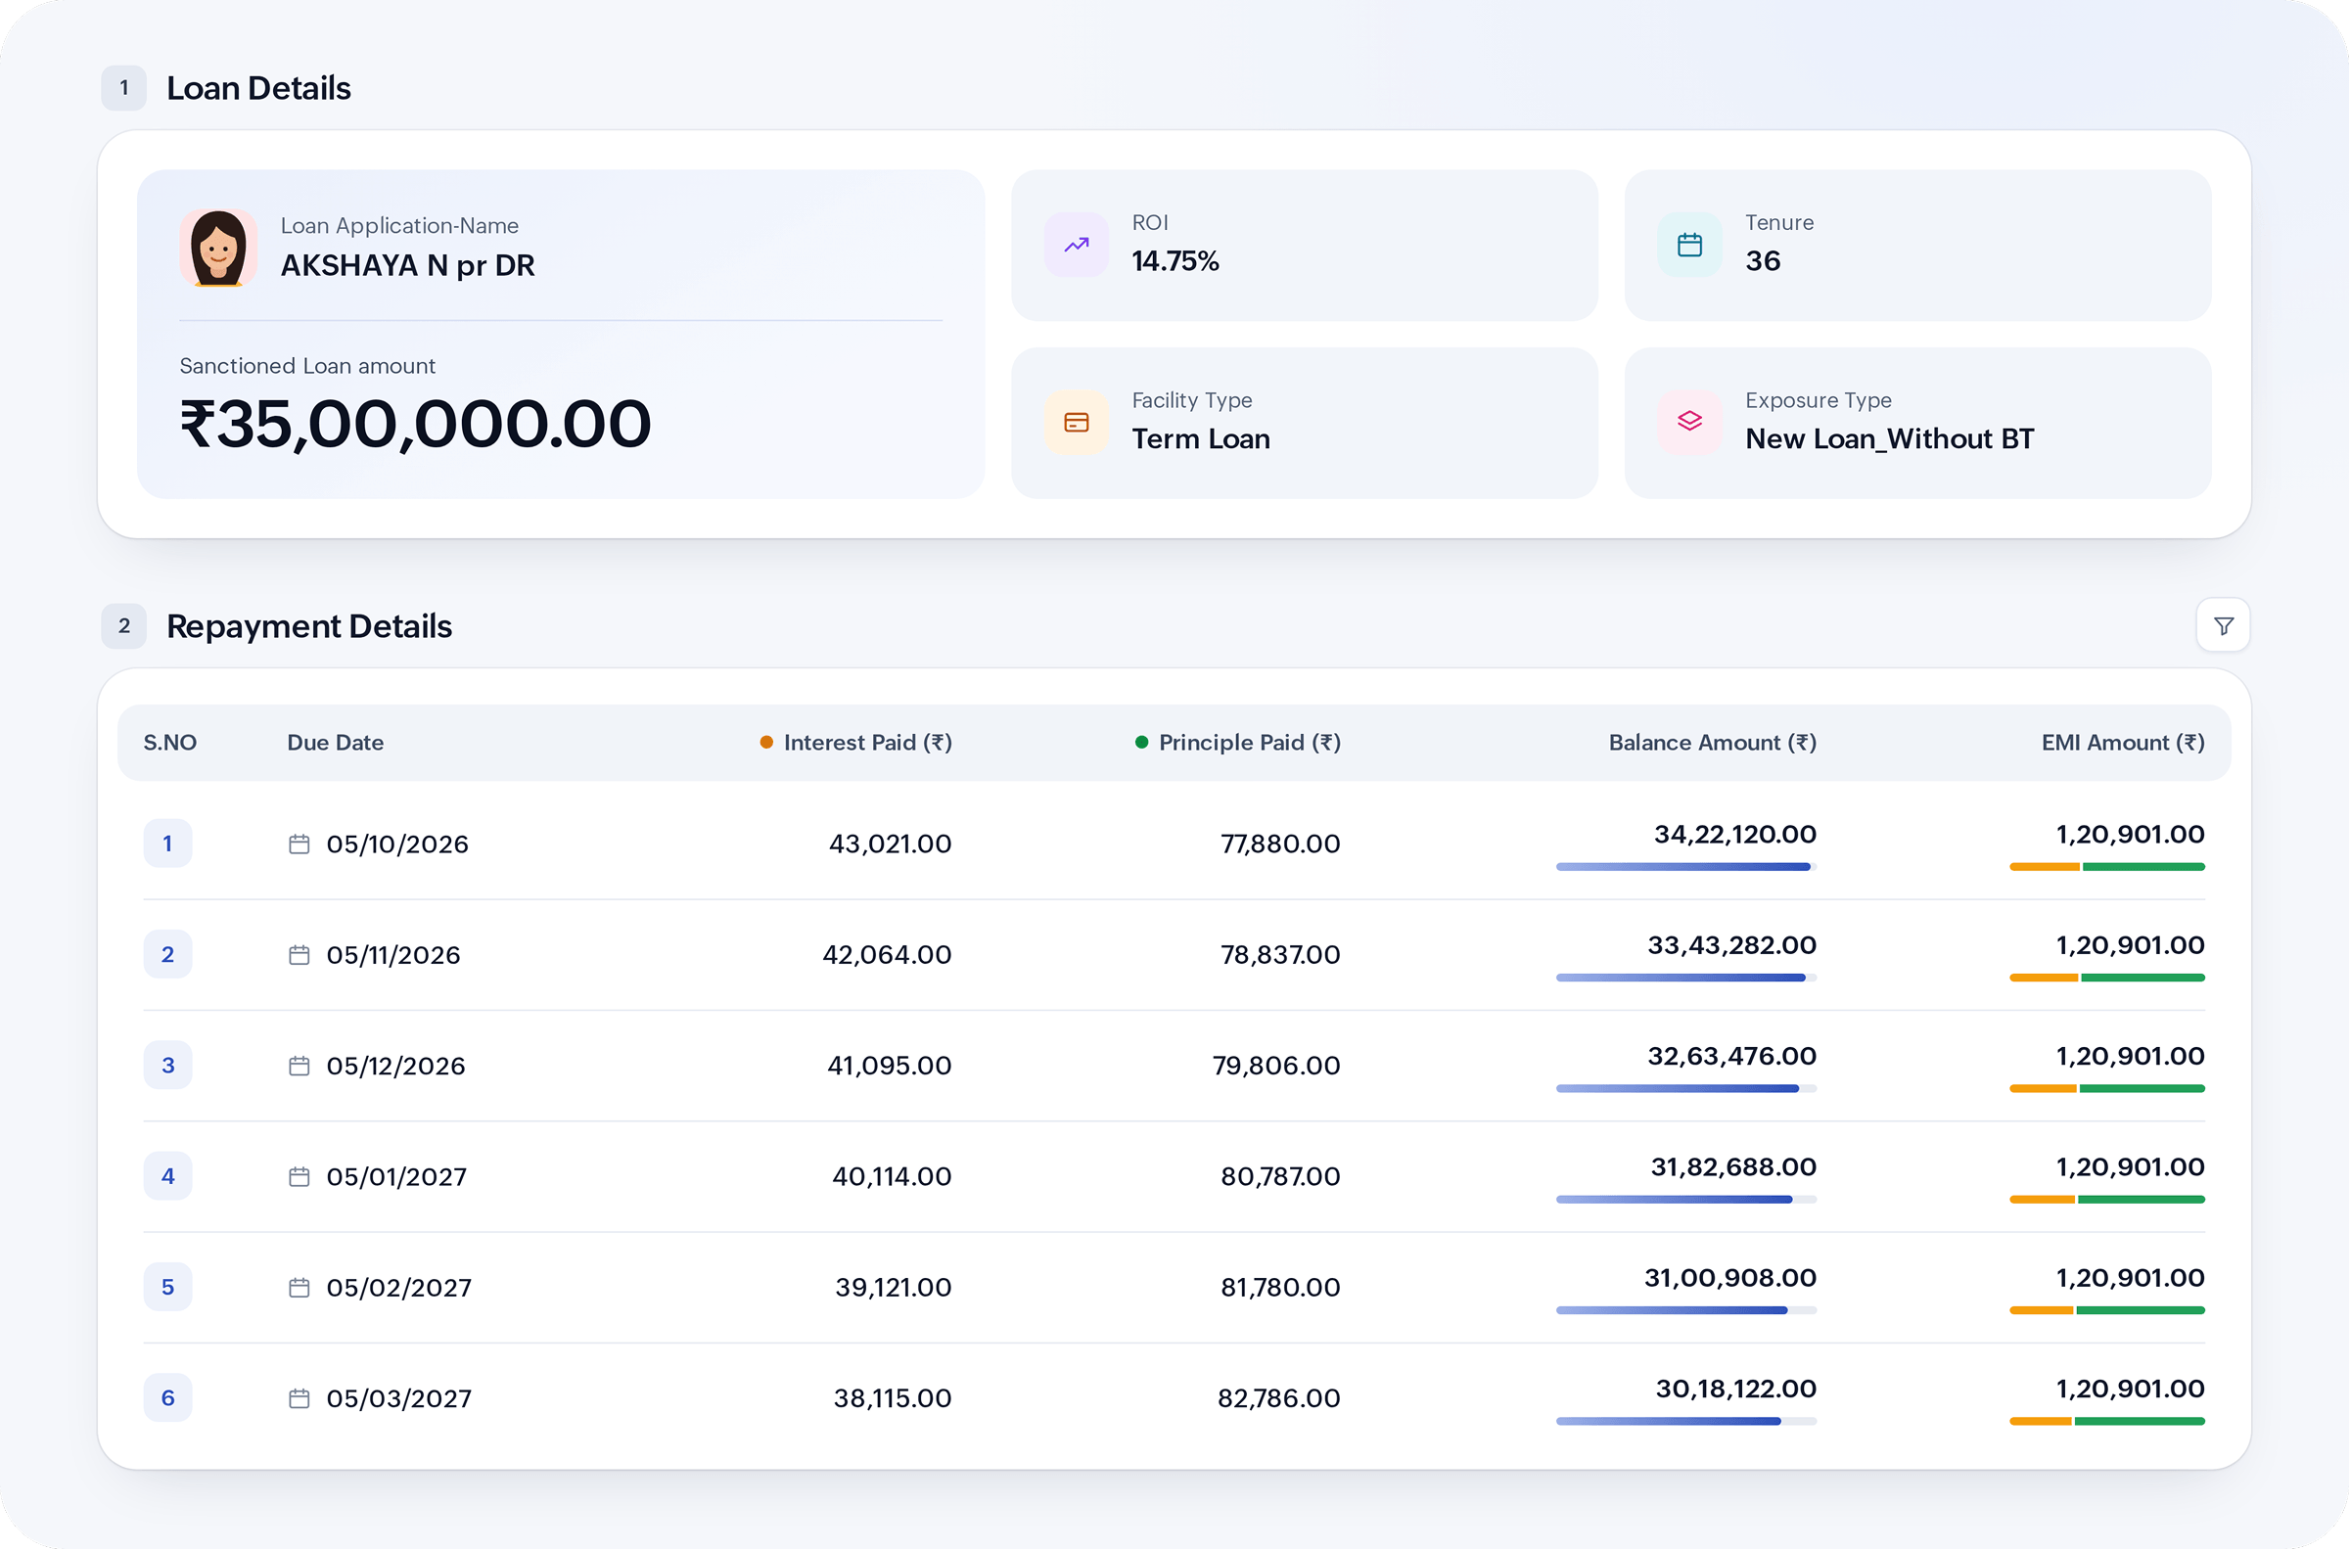Click the principle value 81,780.00
The image size is (2349, 1550).
point(1280,1287)
